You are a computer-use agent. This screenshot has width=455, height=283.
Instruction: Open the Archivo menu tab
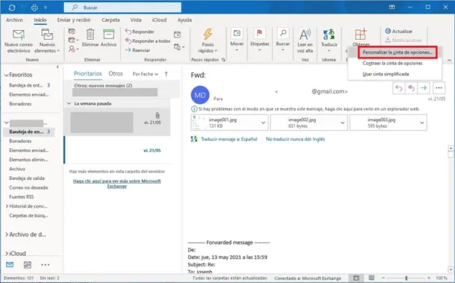(14, 20)
